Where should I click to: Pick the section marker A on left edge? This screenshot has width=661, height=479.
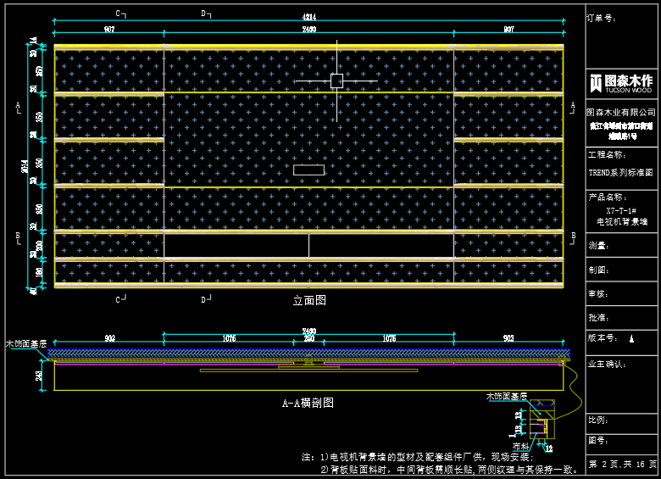(x=18, y=106)
